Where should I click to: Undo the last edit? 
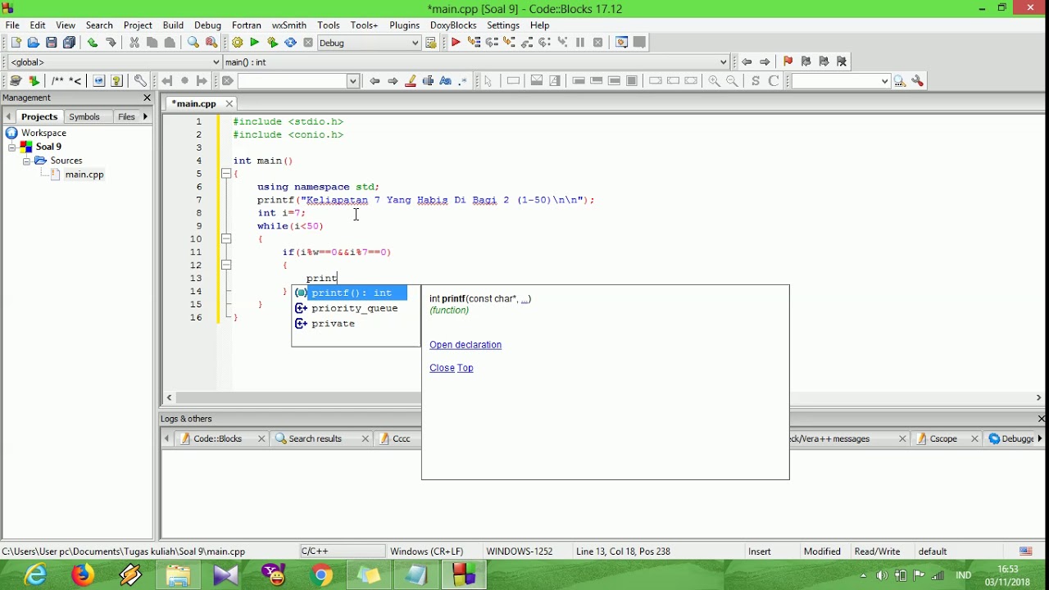click(93, 43)
